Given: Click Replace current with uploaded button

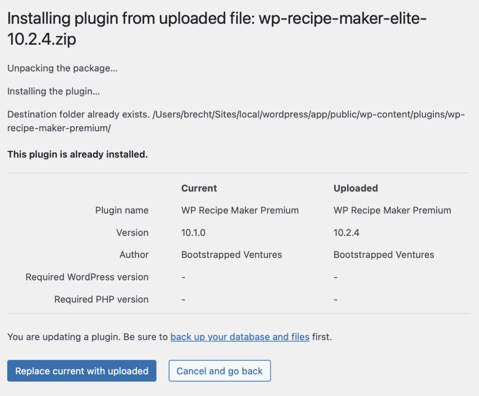Looking at the screenshot, I should 81,371.
